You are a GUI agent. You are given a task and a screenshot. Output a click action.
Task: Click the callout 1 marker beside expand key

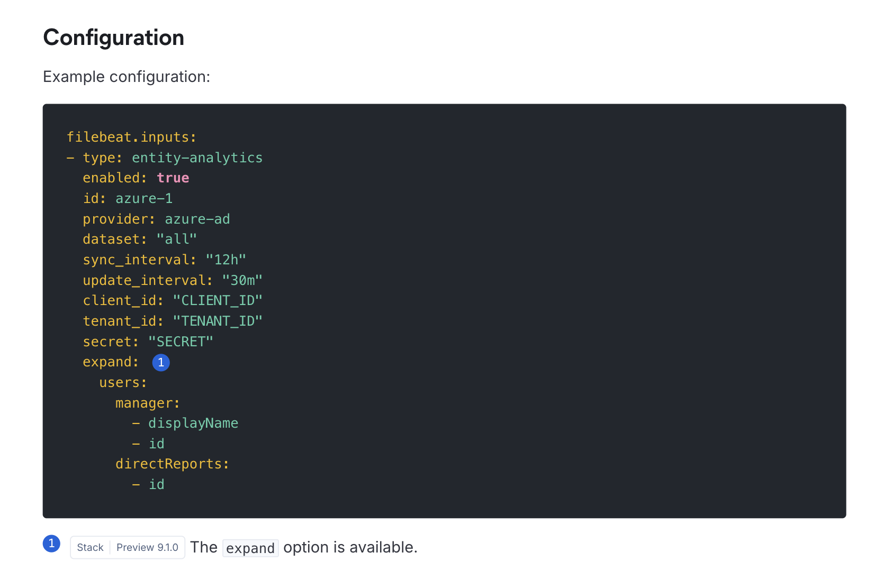161,363
